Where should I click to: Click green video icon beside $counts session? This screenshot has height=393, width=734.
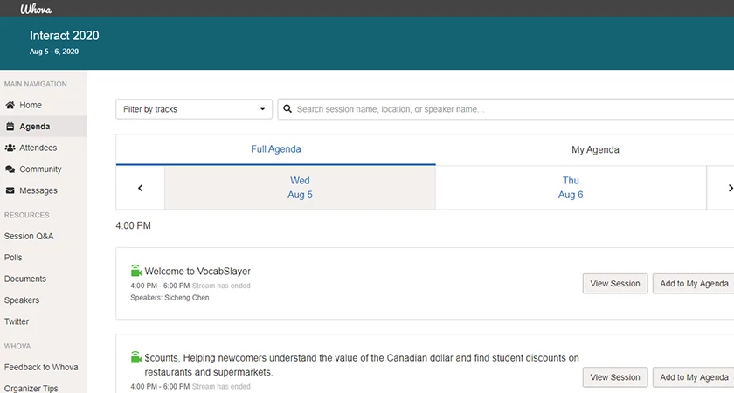click(x=136, y=357)
